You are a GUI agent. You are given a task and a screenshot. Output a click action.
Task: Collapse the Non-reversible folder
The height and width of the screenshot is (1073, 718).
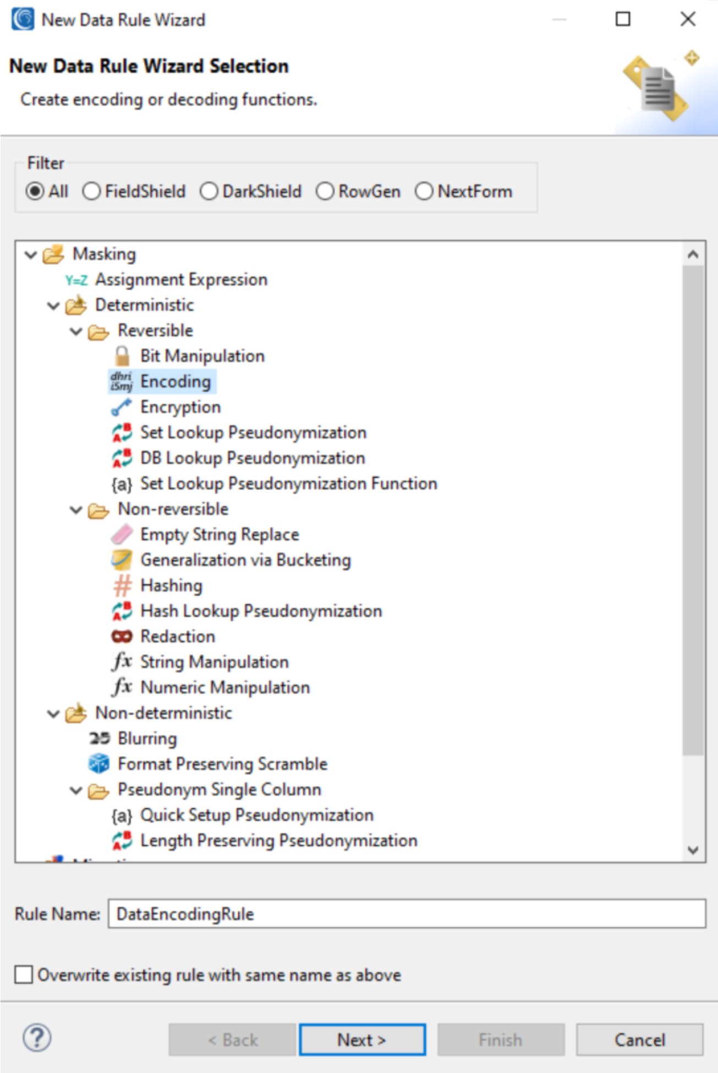pos(76,510)
